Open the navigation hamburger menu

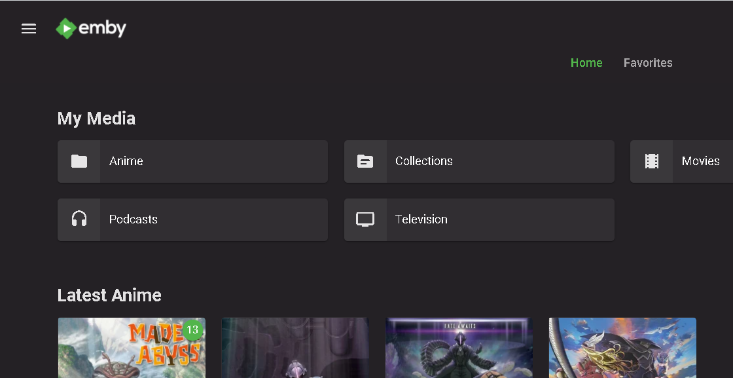29,29
